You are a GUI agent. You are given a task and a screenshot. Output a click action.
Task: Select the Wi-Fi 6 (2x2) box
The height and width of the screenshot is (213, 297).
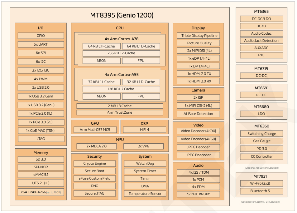[262, 183]
